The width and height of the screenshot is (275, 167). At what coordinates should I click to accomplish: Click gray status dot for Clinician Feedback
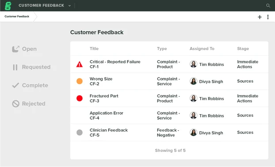pyautogui.click(x=80, y=132)
